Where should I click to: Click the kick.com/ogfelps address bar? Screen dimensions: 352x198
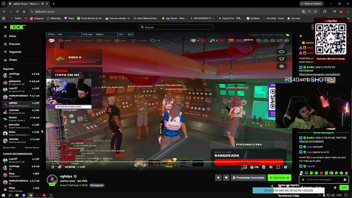45,12
